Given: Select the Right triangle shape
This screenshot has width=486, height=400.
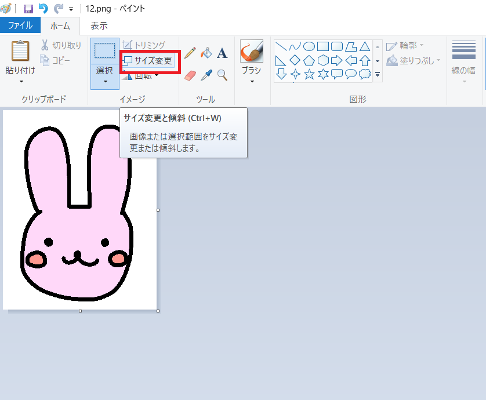Looking at the screenshot, I should (281, 60).
